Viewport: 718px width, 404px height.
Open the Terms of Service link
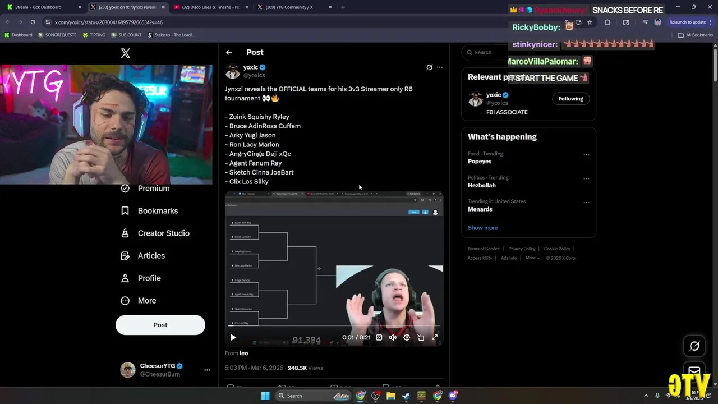click(x=484, y=249)
